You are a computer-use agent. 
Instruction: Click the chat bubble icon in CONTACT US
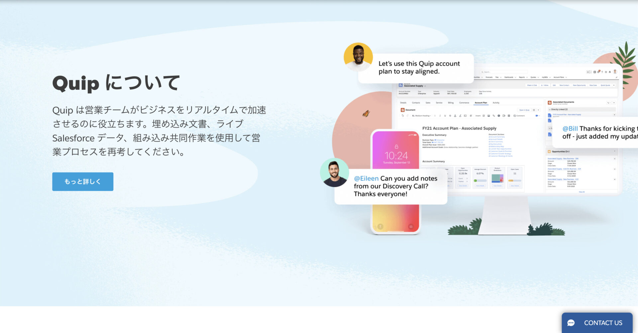coord(571,323)
